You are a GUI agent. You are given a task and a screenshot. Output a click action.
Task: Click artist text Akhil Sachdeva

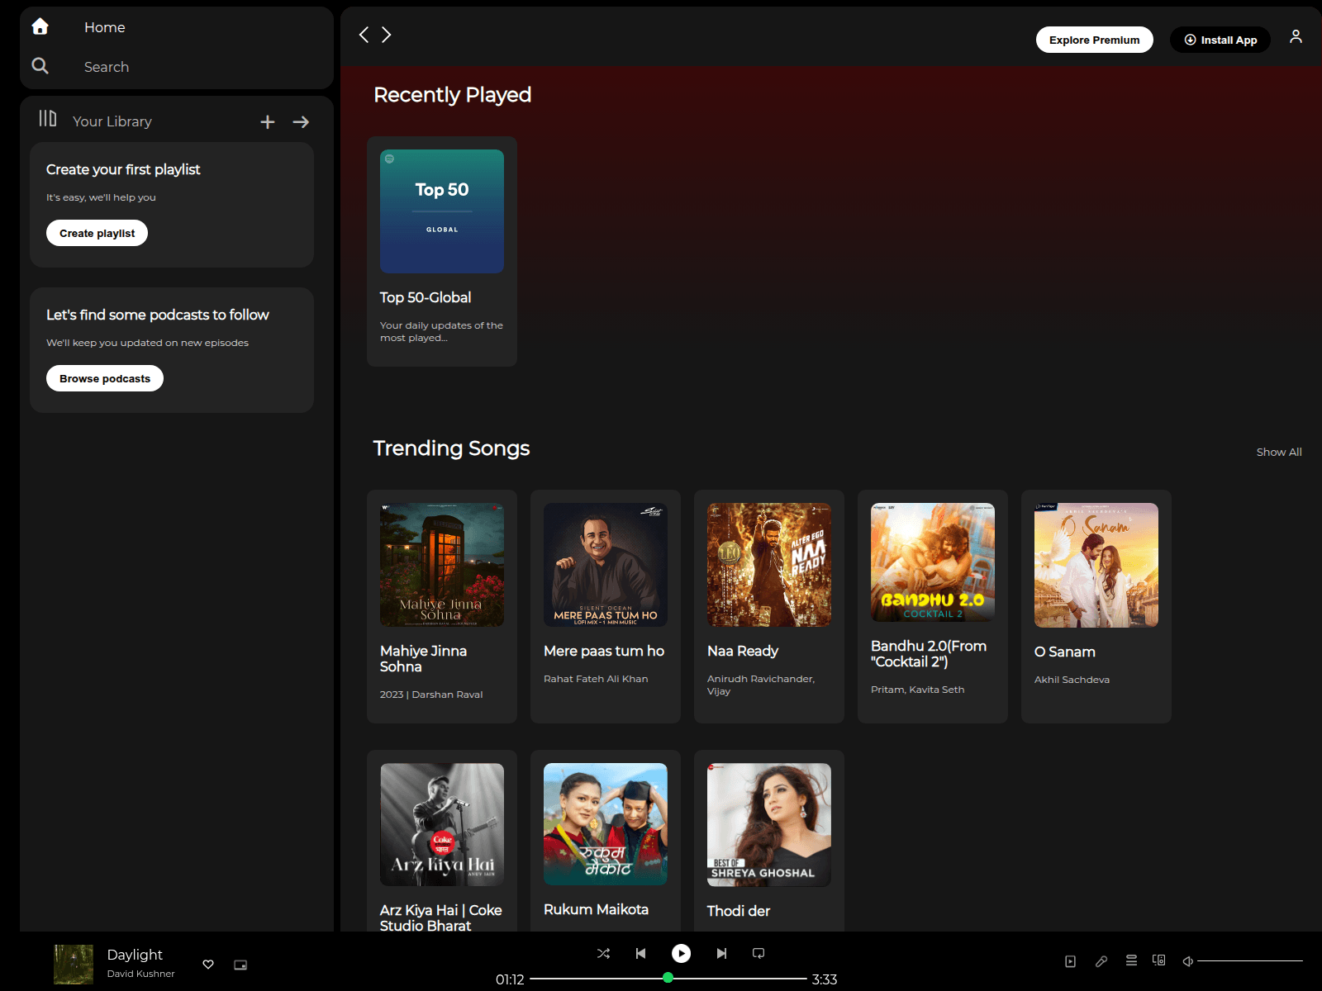1072,680
